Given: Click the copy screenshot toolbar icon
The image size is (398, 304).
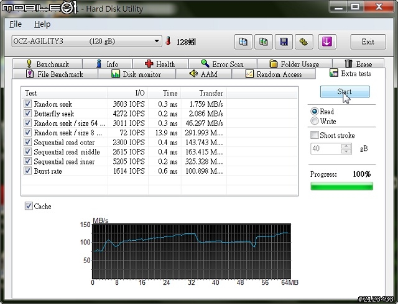Looking at the screenshot, I should pos(264,42).
